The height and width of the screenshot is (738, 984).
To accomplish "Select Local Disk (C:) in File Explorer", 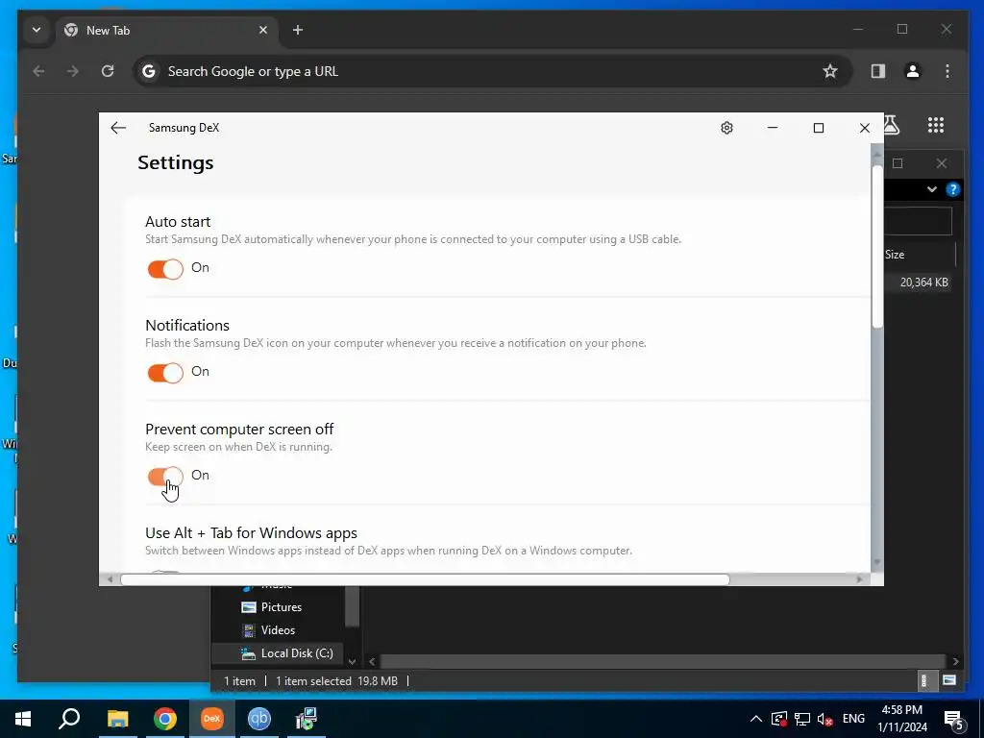I will (288, 653).
